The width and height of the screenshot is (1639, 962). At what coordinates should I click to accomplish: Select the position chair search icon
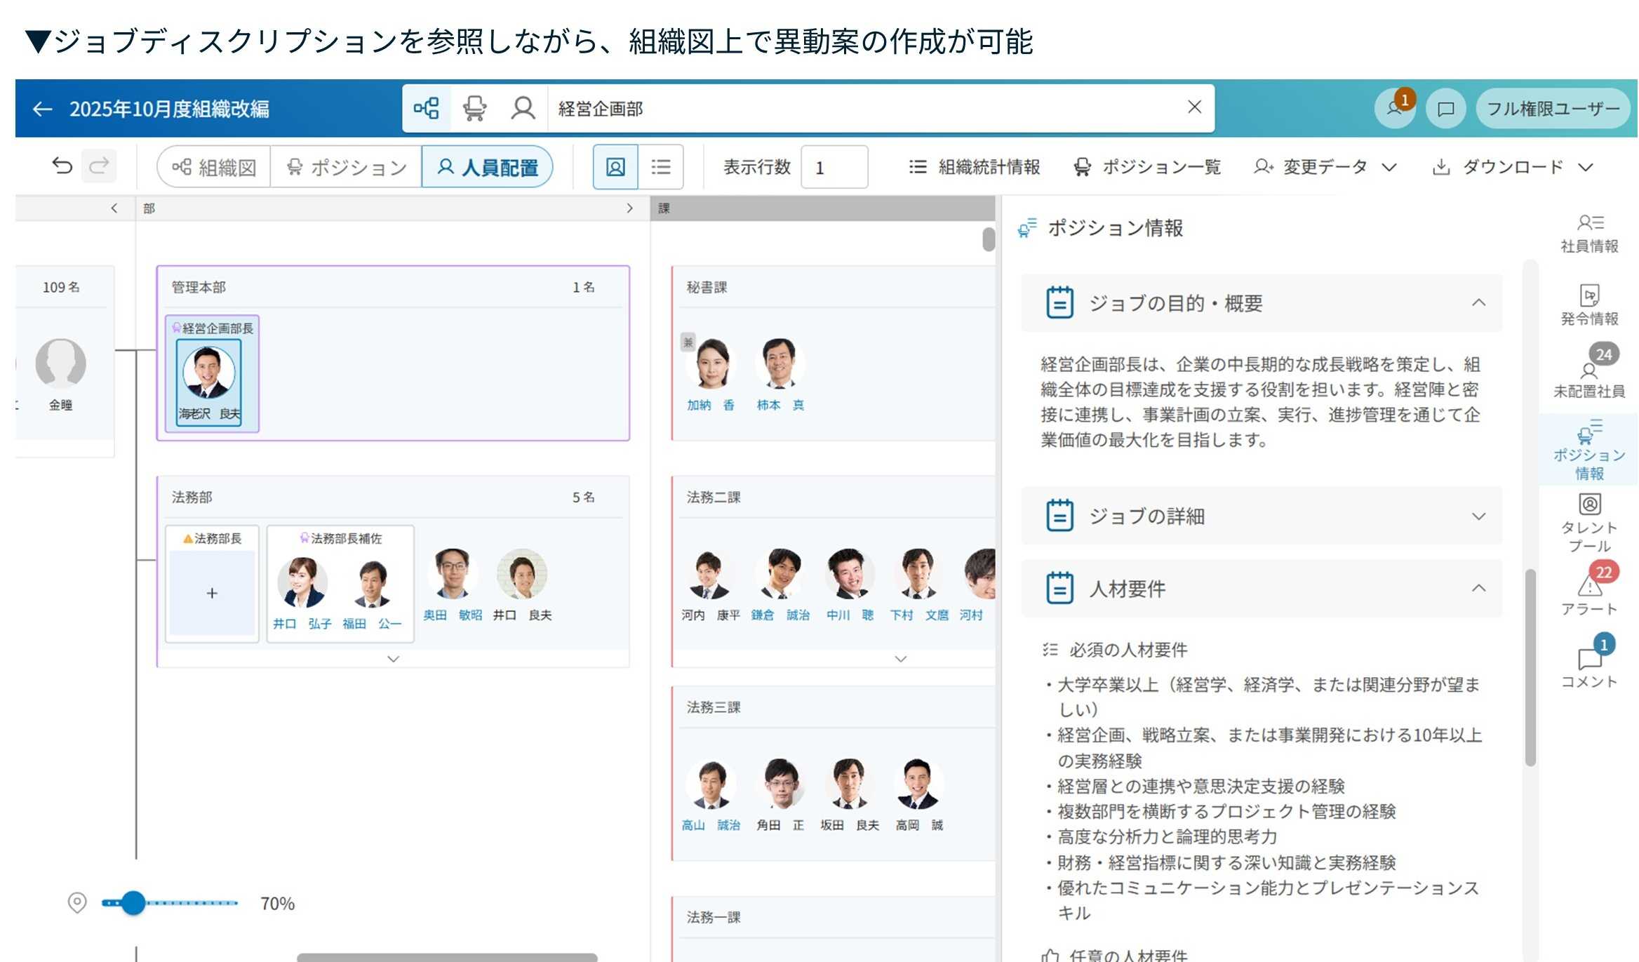[474, 108]
